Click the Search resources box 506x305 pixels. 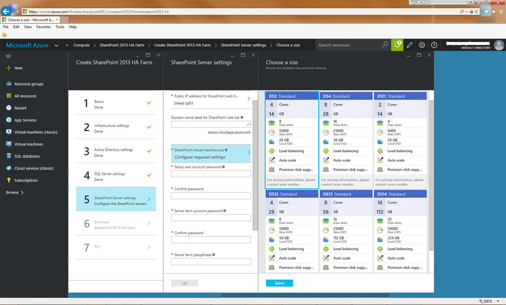pyautogui.click(x=348, y=45)
